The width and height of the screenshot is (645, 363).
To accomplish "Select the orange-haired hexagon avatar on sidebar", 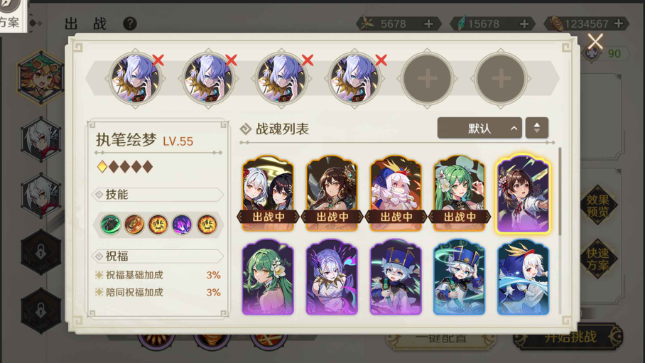I will click(40, 78).
